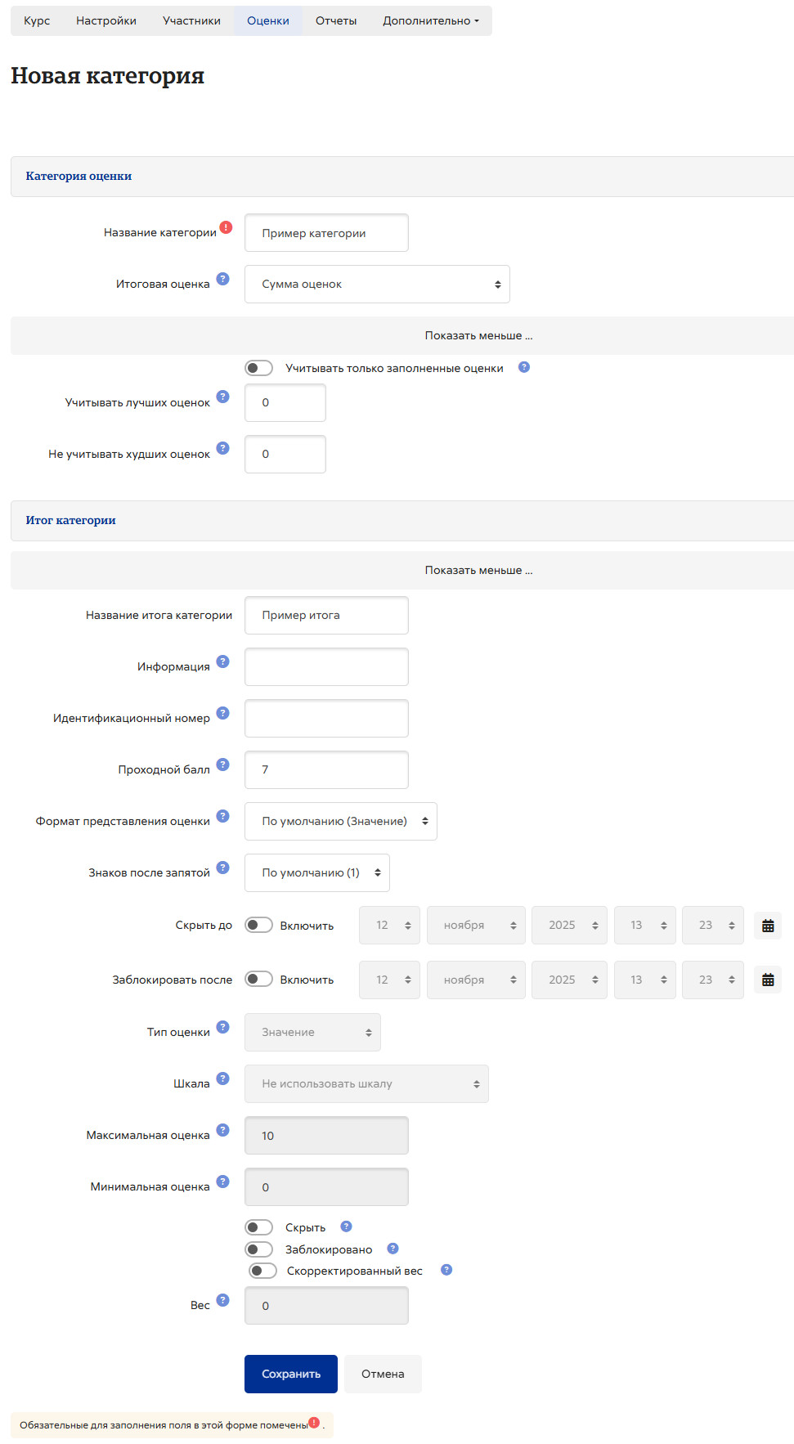The width and height of the screenshot is (794, 1444).
Task: Open help for Знаков после запятой
Action: pyautogui.click(x=222, y=868)
